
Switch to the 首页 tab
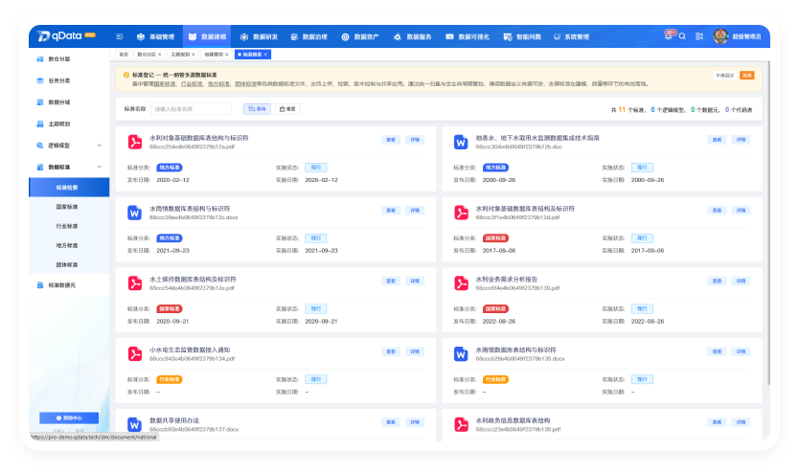(x=124, y=55)
